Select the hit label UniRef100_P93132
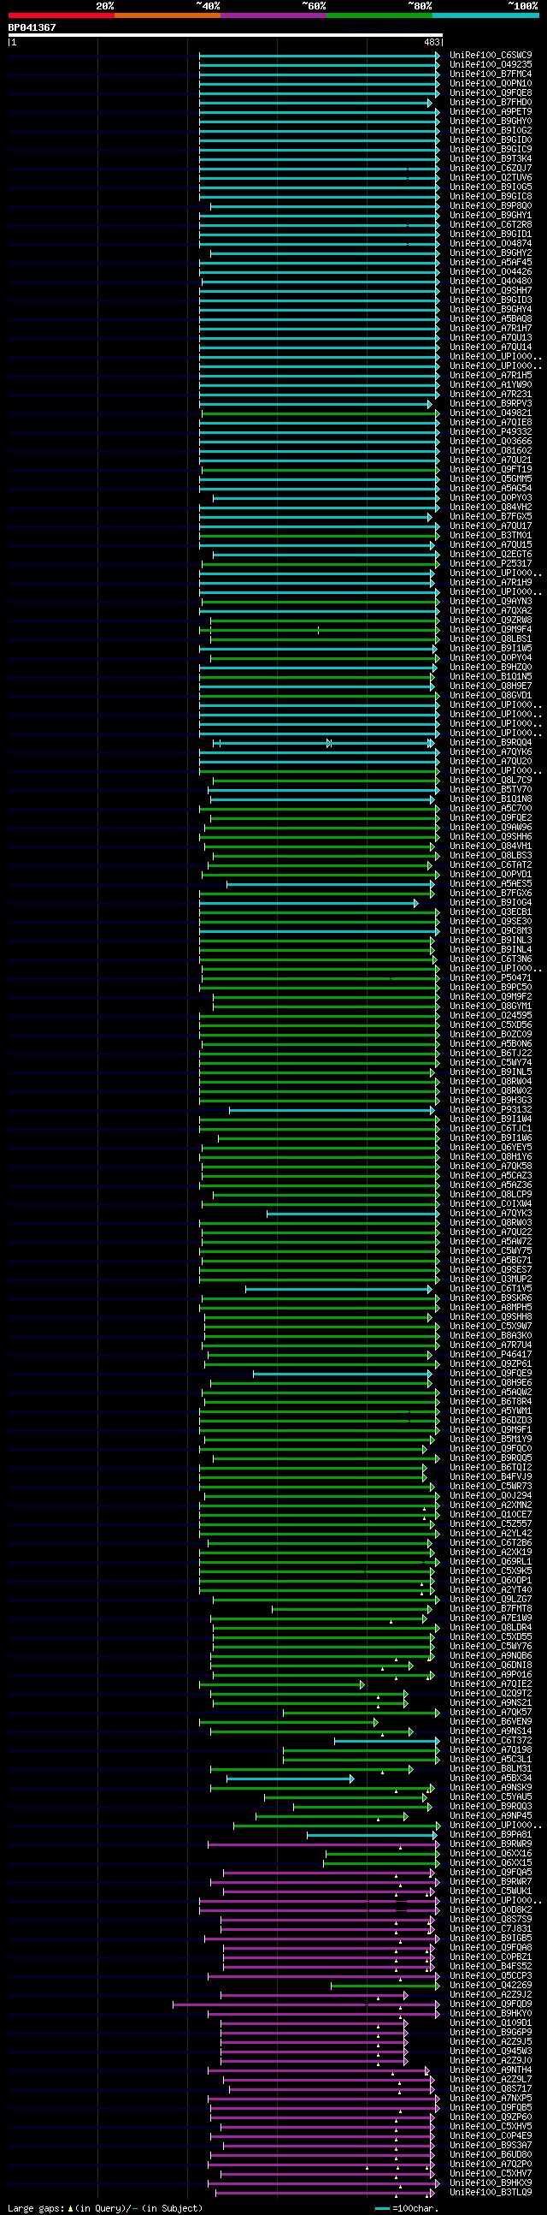This screenshot has height=2215, width=547. pyautogui.click(x=491, y=1110)
